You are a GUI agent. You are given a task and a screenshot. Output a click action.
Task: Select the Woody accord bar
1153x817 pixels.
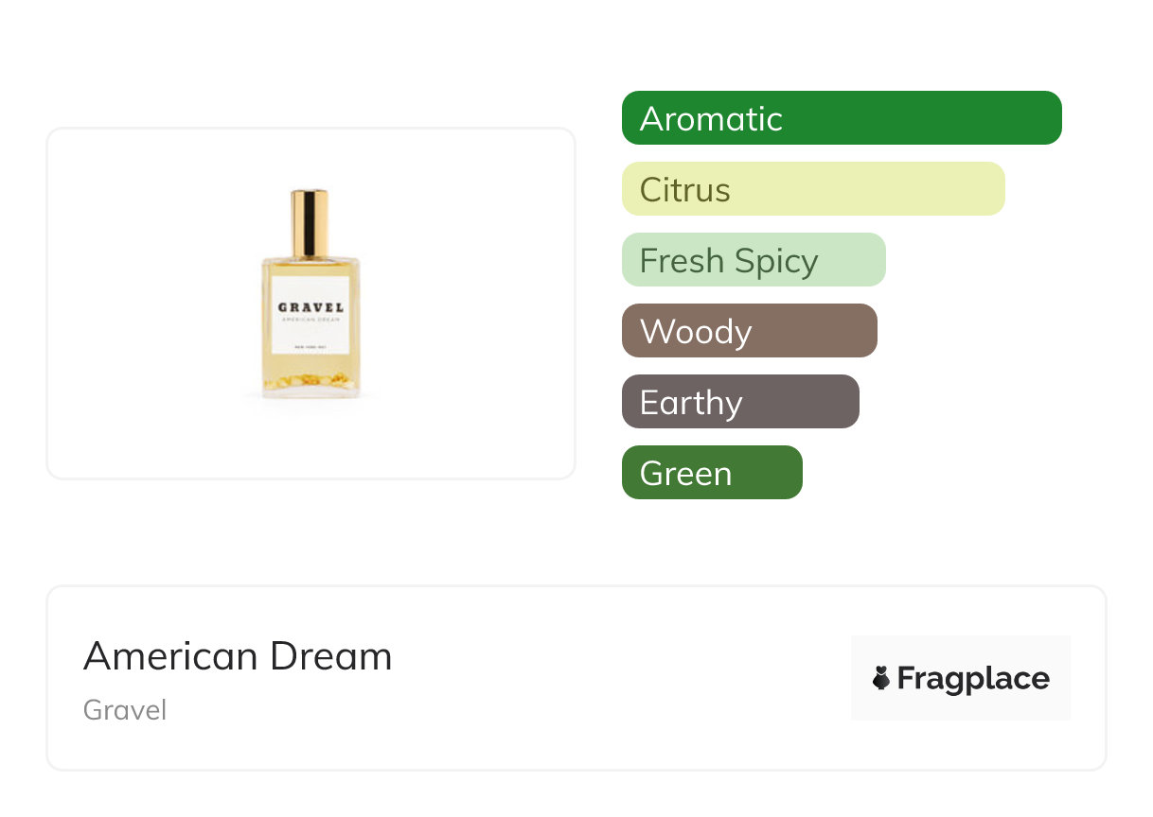[x=749, y=331]
